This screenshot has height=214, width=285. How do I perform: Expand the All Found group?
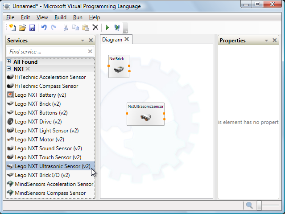coord(8,62)
